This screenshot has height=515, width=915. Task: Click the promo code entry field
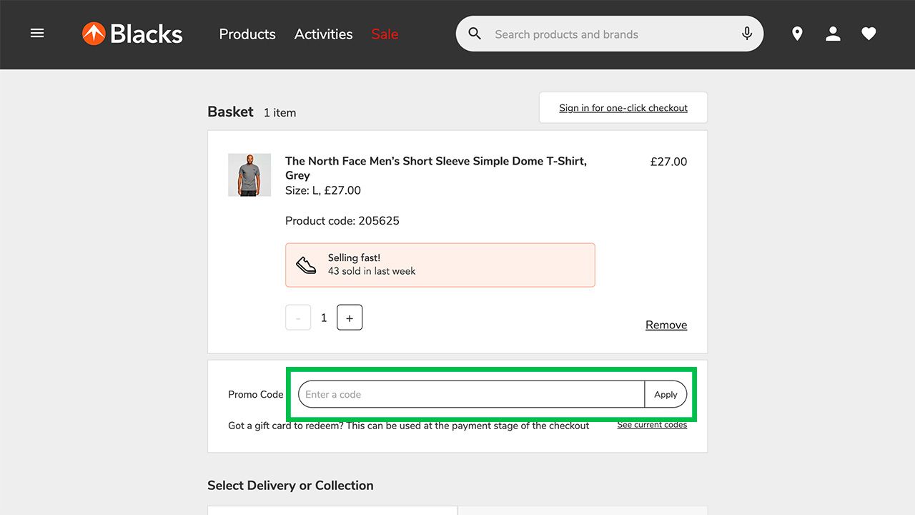tap(471, 394)
